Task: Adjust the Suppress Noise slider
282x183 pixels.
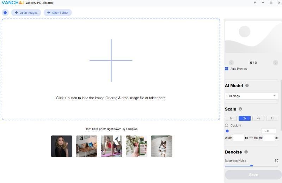Action: (x=251, y=165)
